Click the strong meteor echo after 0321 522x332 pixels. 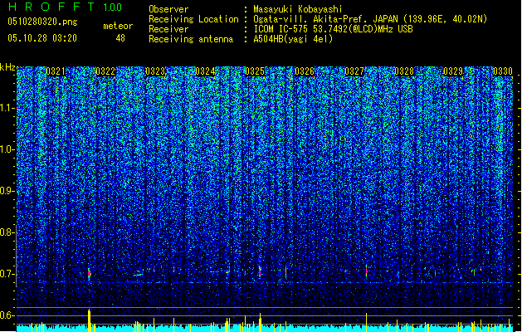click(90, 274)
